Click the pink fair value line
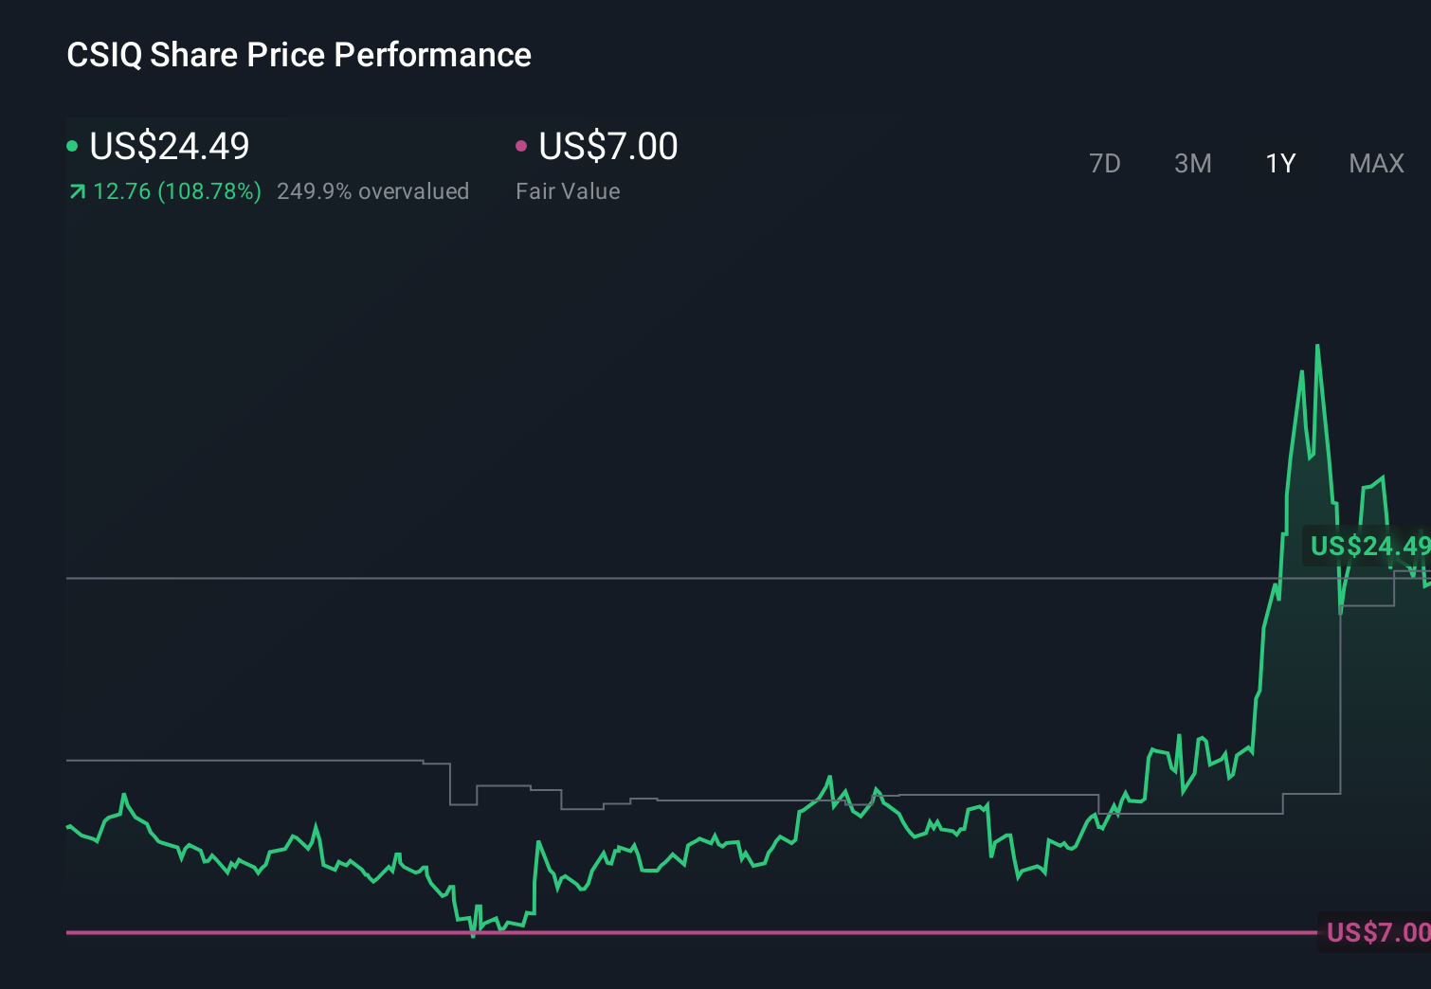 pos(663,933)
